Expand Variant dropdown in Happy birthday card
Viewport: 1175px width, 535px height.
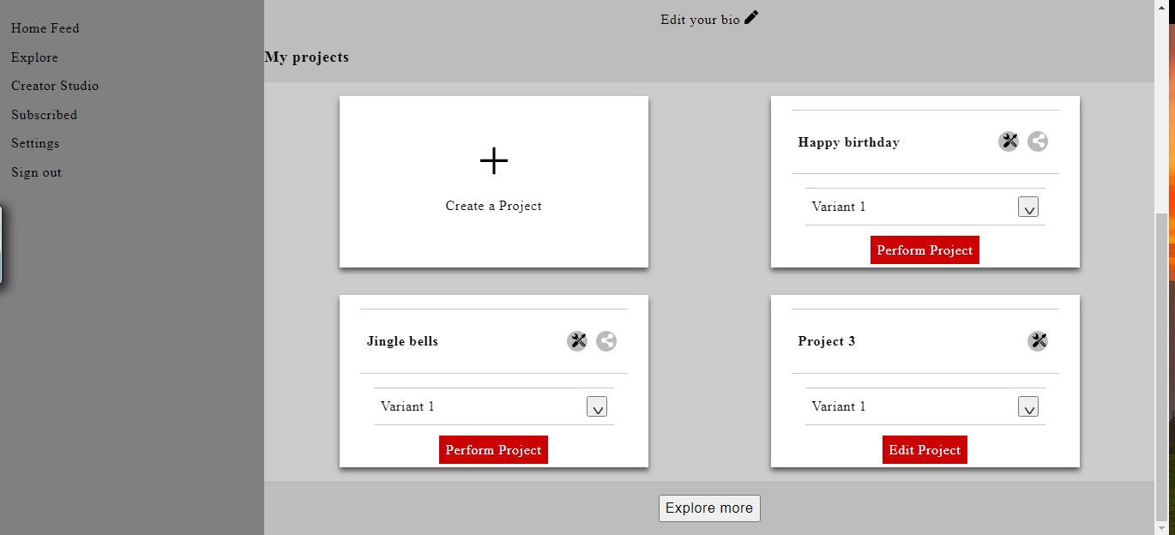coord(1028,207)
